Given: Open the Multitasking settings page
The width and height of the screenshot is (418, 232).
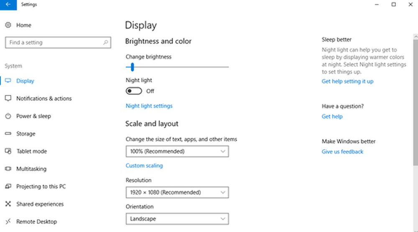Looking at the screenshot, I should (31, 169).
